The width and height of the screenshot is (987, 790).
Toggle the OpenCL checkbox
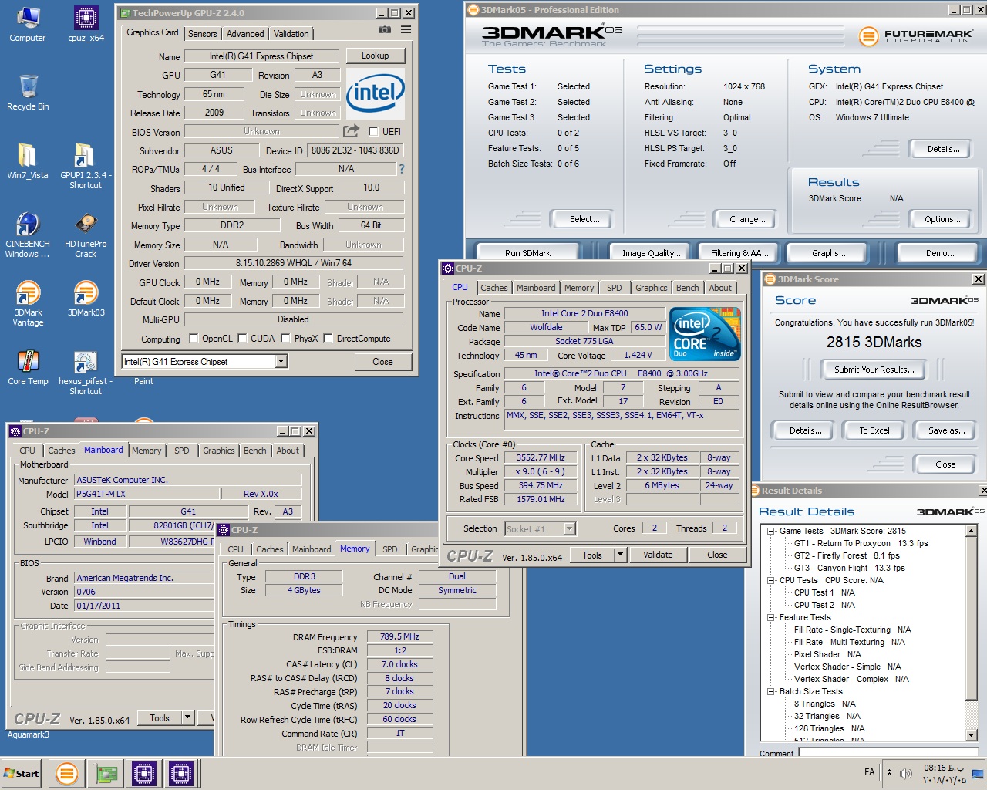193,338
